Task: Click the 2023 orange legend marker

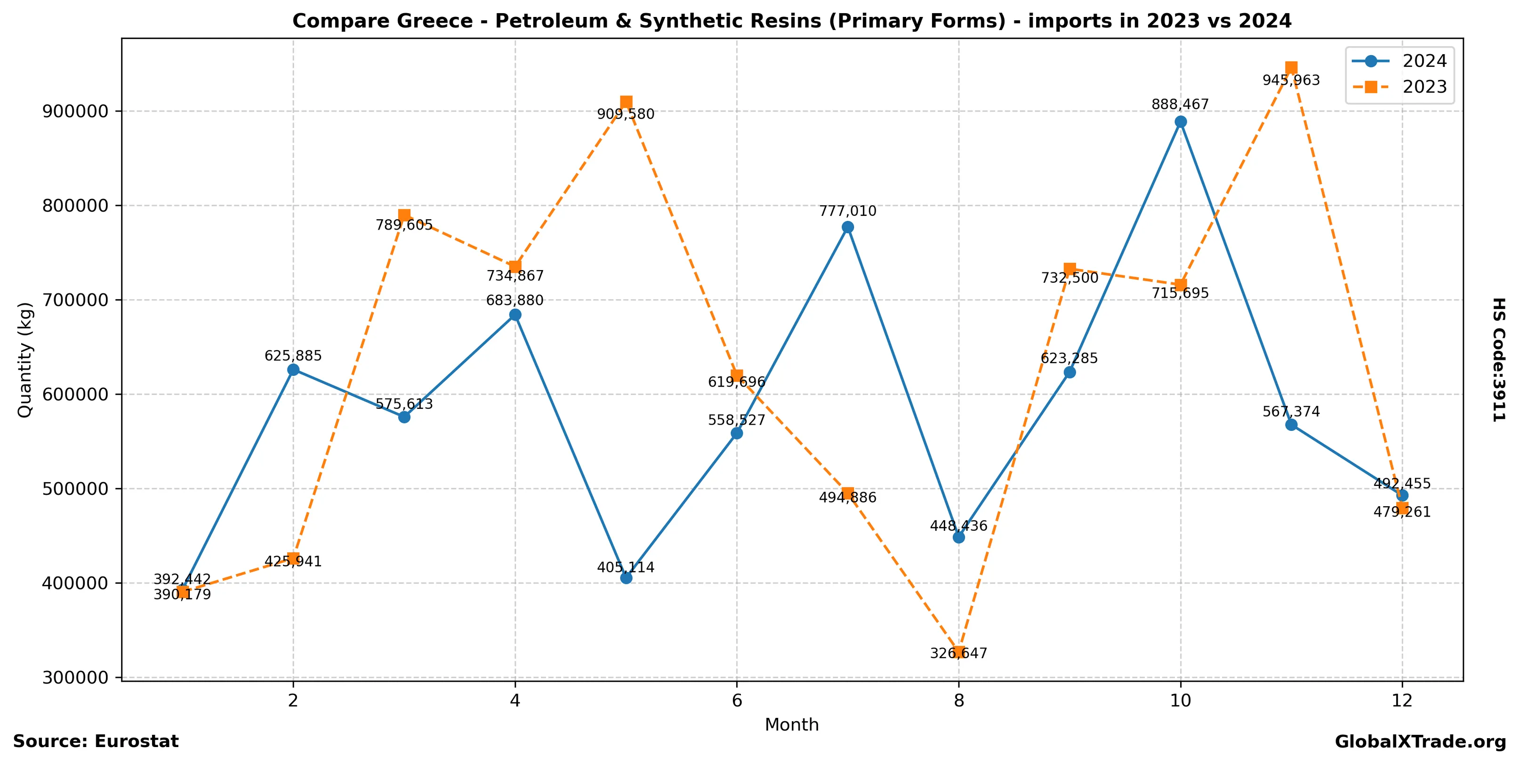Action: (x=1371, y=87)
